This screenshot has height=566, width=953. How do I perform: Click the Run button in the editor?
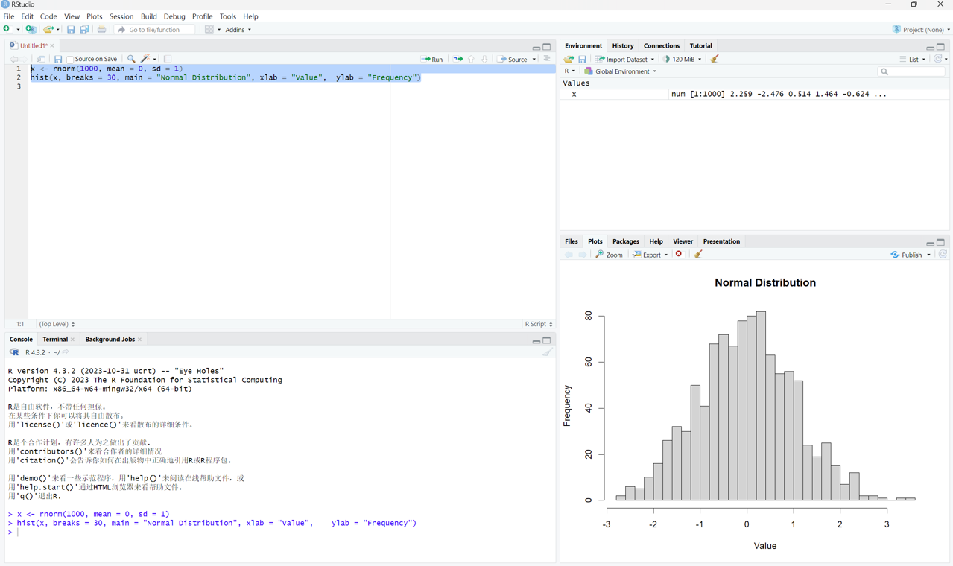tap(431, 59)
